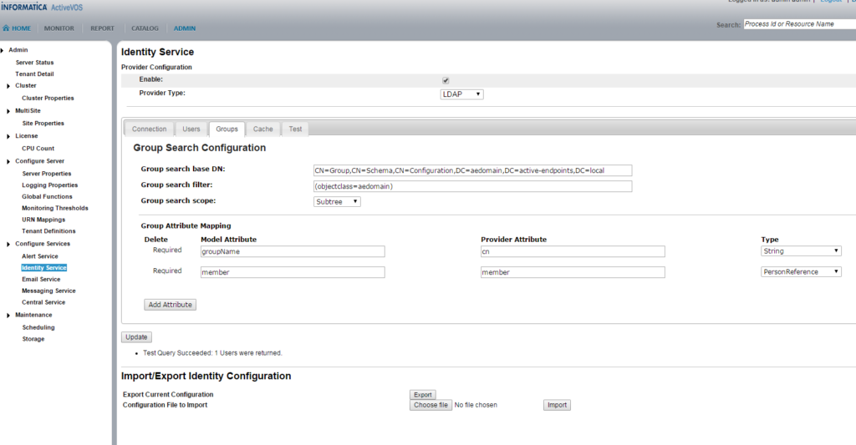This screenshot has width=856, height=445.
Task: Click the Process Id search box
Action: pos(800,24)
